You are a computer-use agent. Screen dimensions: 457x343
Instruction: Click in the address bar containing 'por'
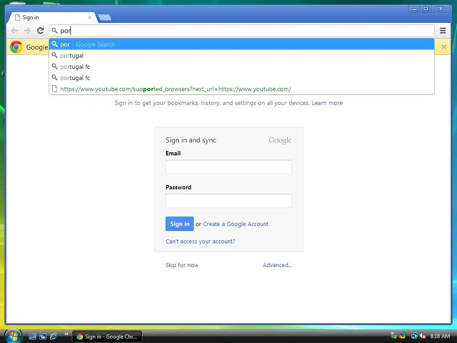point(241,31)
